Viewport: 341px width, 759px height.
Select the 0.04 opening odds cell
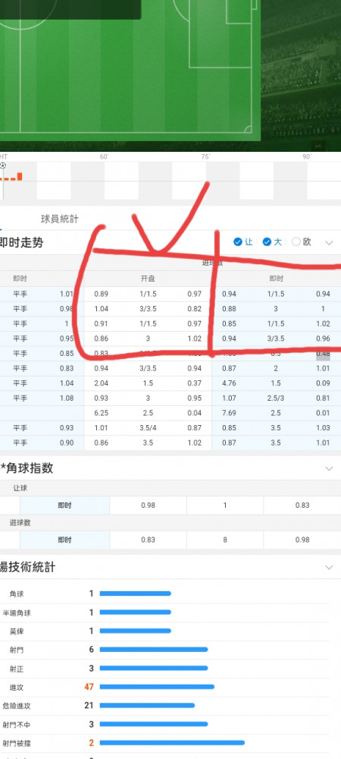[x=194, y=414]
